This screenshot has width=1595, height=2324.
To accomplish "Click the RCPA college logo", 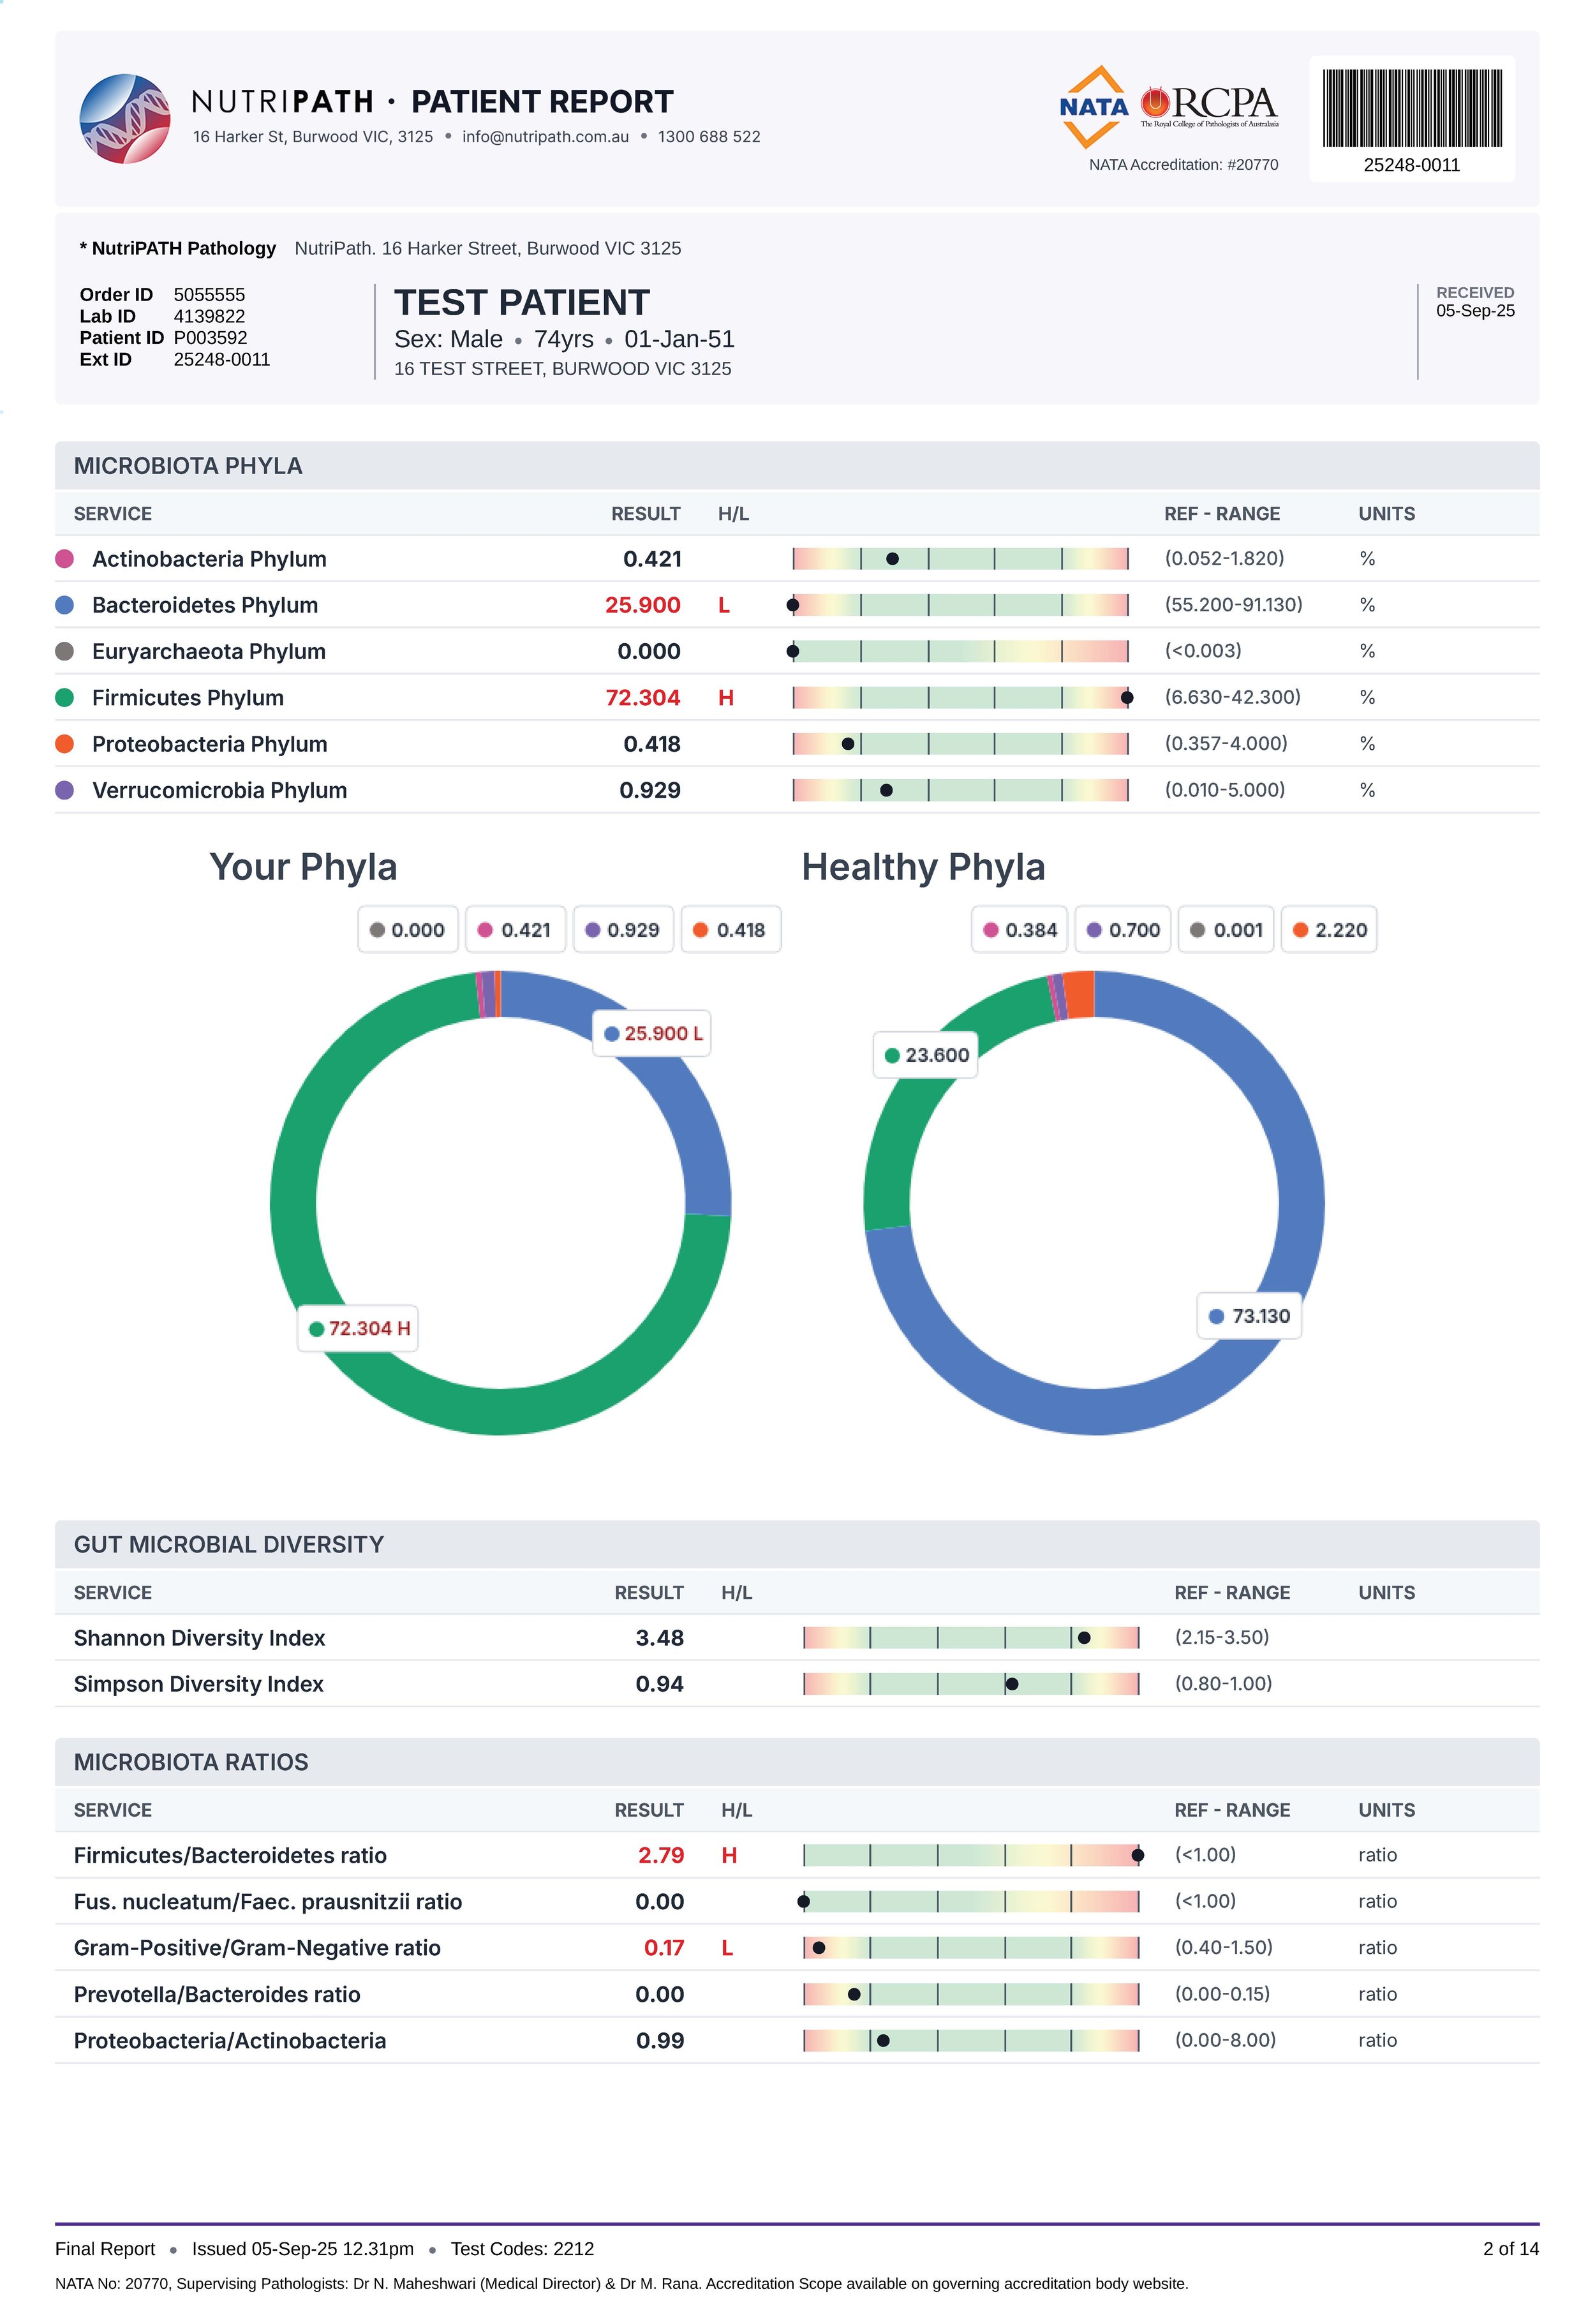I will point(1210,106).
